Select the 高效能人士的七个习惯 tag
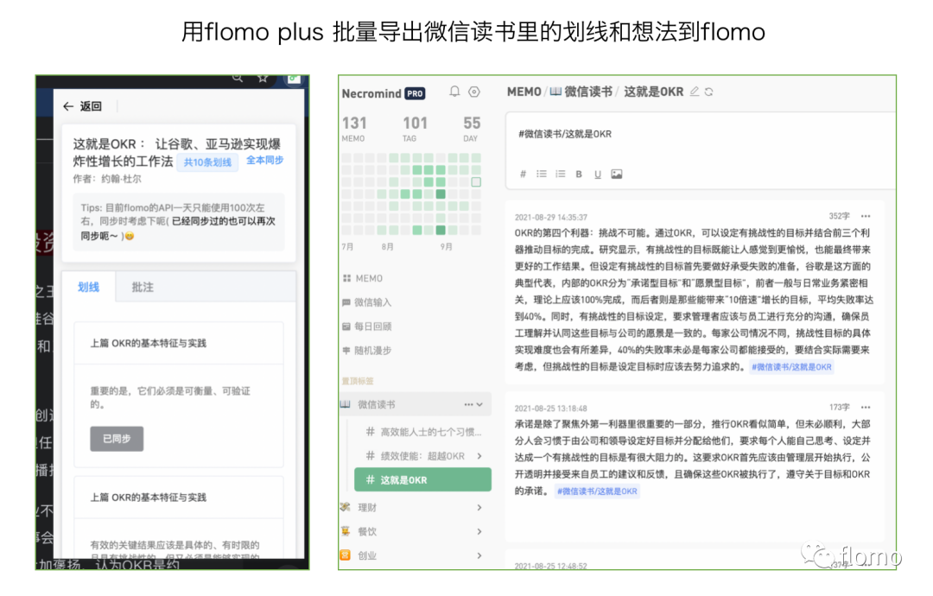Image resolution: width=933 pixels, height=596 pixels. point(423,432)
